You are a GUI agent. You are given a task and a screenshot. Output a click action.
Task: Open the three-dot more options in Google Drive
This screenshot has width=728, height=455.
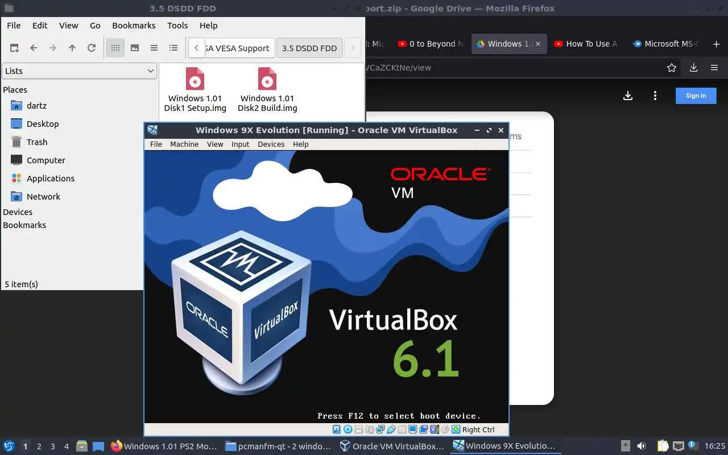(655, 96)
